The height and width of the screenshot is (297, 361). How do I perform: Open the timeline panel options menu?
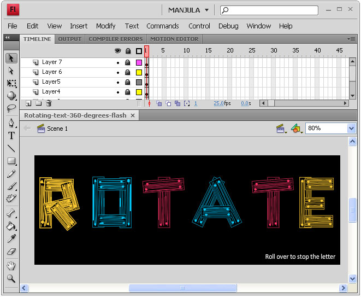351,39
